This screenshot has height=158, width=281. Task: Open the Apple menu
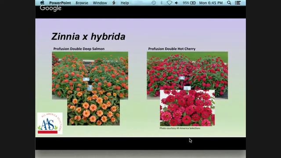click(42, 3)
